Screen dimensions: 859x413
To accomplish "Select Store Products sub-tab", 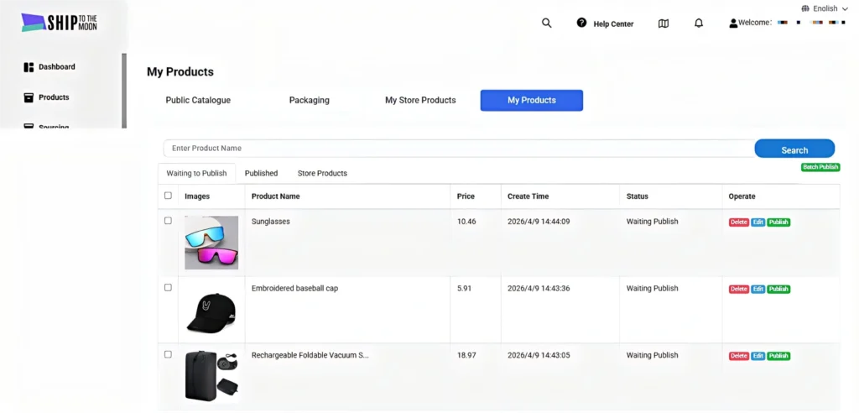I will (322, 173).
